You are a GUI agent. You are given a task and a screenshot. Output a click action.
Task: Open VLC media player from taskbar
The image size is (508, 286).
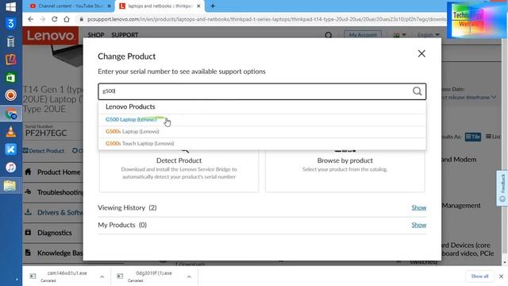pos(10,132)
